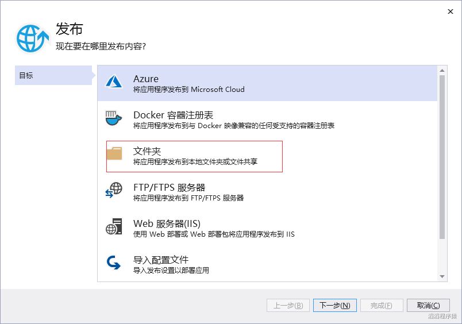Click the FTP/FTPS server globe icon
462x324 pixels.
point(114,190)
